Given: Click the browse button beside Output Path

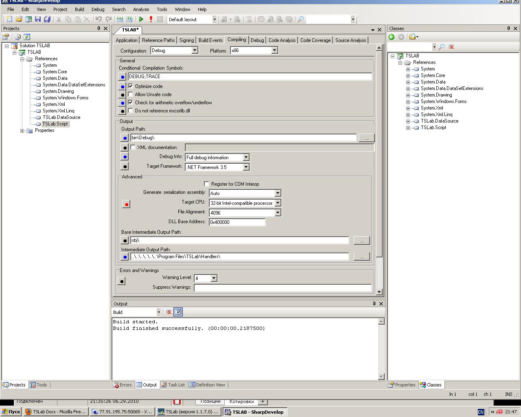Looking at the screenshot, I should pos(366,138).
